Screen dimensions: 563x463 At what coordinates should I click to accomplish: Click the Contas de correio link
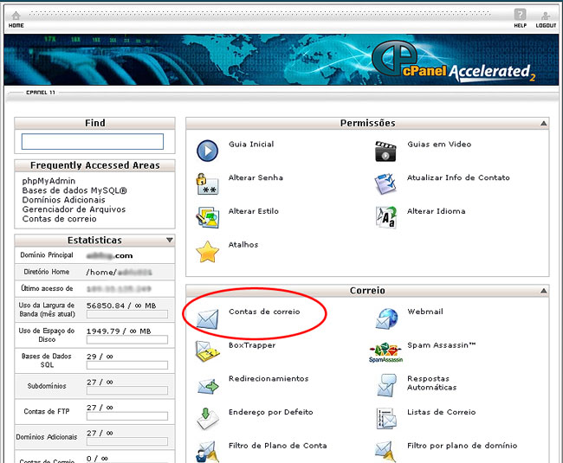[264, 312]
